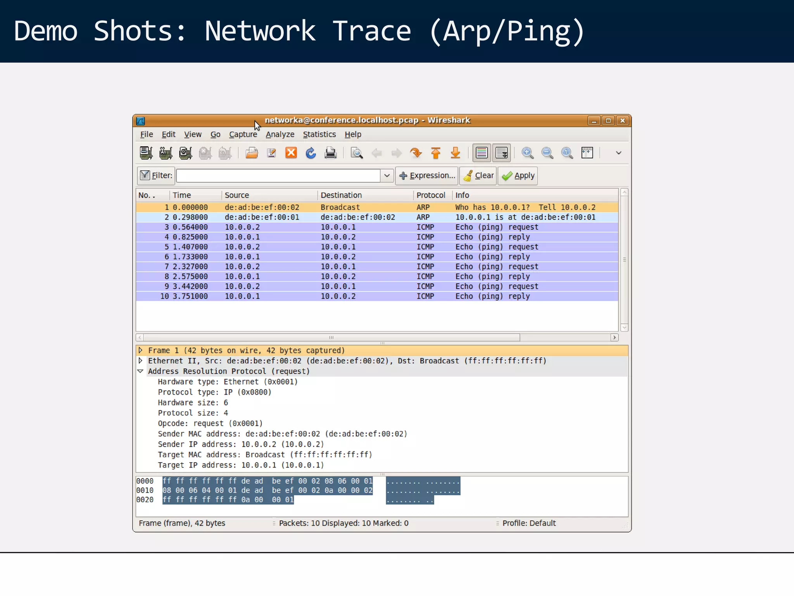Toggle auto scroll in live capture
The image size is (794, 596).
(x=502, y=153)
